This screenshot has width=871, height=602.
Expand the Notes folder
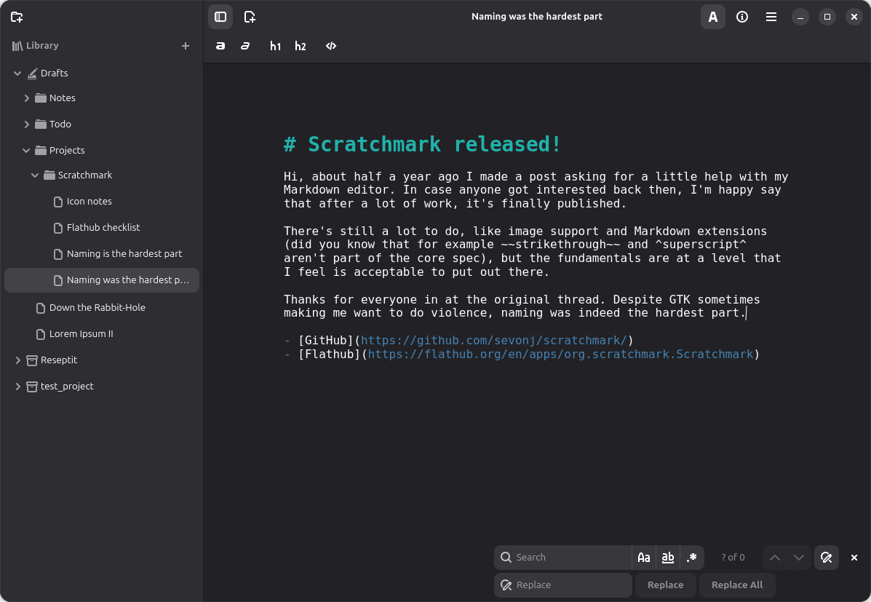(x=27, y=98)
